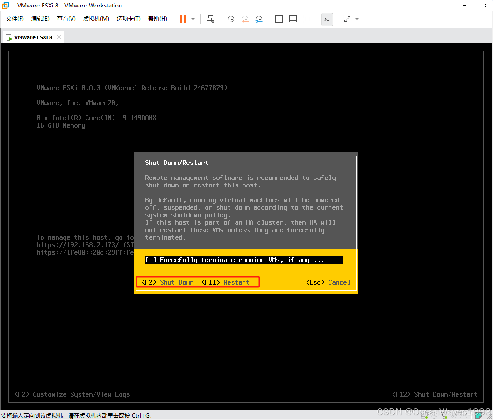Click F2 Customize System/View Logs at bottom
Image resolution: width=493 pixels, height=420 pixels.
[x=72, y=394]
